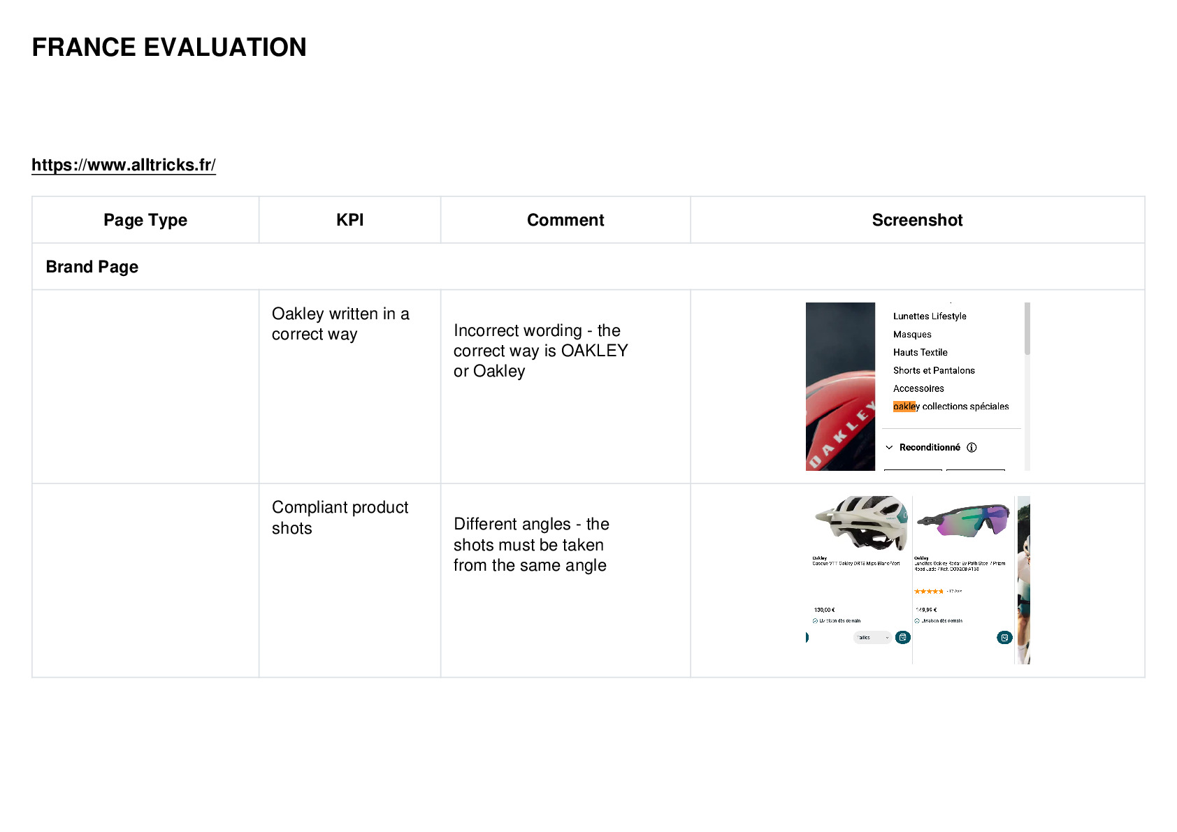The height and width of the screenshot is (832, 1177).
Task: Select the Accessoires category
Action: (x=918, y=389)
